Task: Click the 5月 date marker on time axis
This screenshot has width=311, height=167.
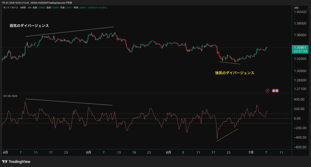Action: point(88,152)
